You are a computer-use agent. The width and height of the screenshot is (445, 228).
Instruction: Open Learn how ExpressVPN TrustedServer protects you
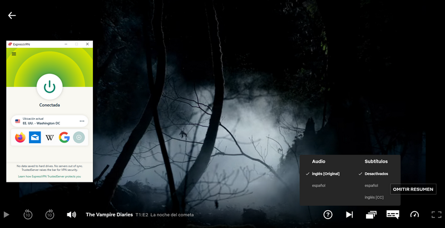coord(50,176)
